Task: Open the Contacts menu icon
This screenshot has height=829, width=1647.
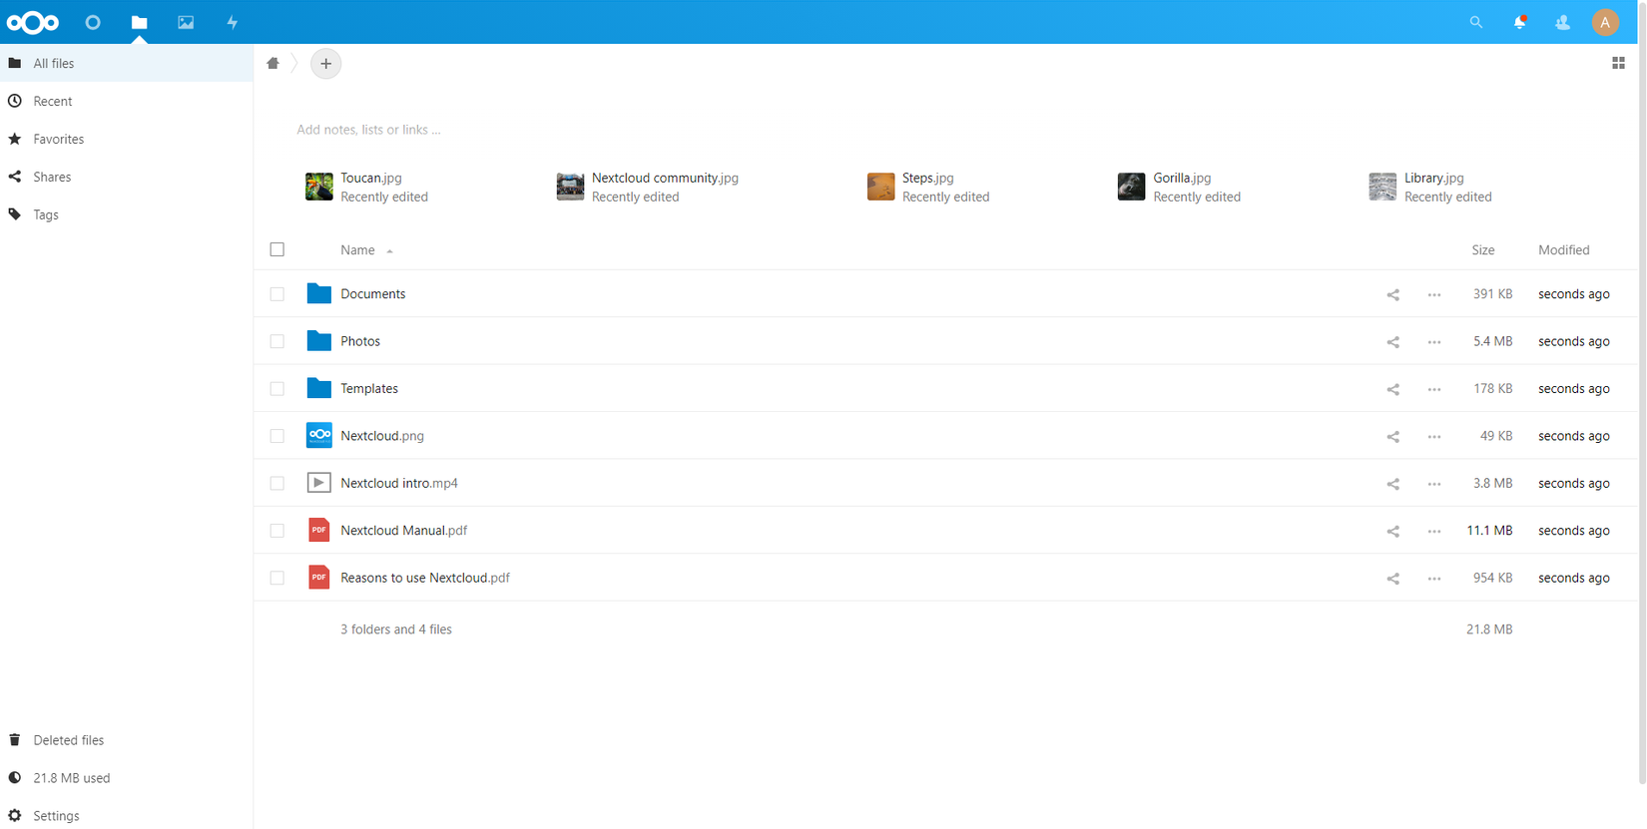Action: (1562, 22)
